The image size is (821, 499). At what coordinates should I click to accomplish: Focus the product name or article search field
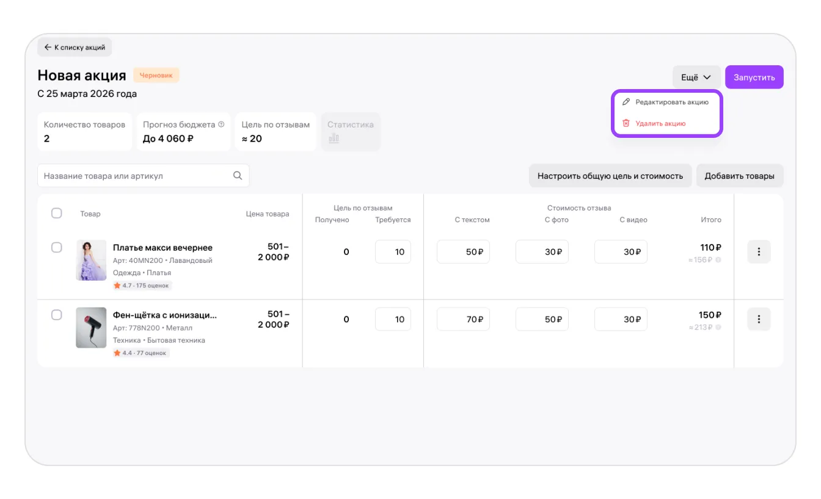pos(134,176)
